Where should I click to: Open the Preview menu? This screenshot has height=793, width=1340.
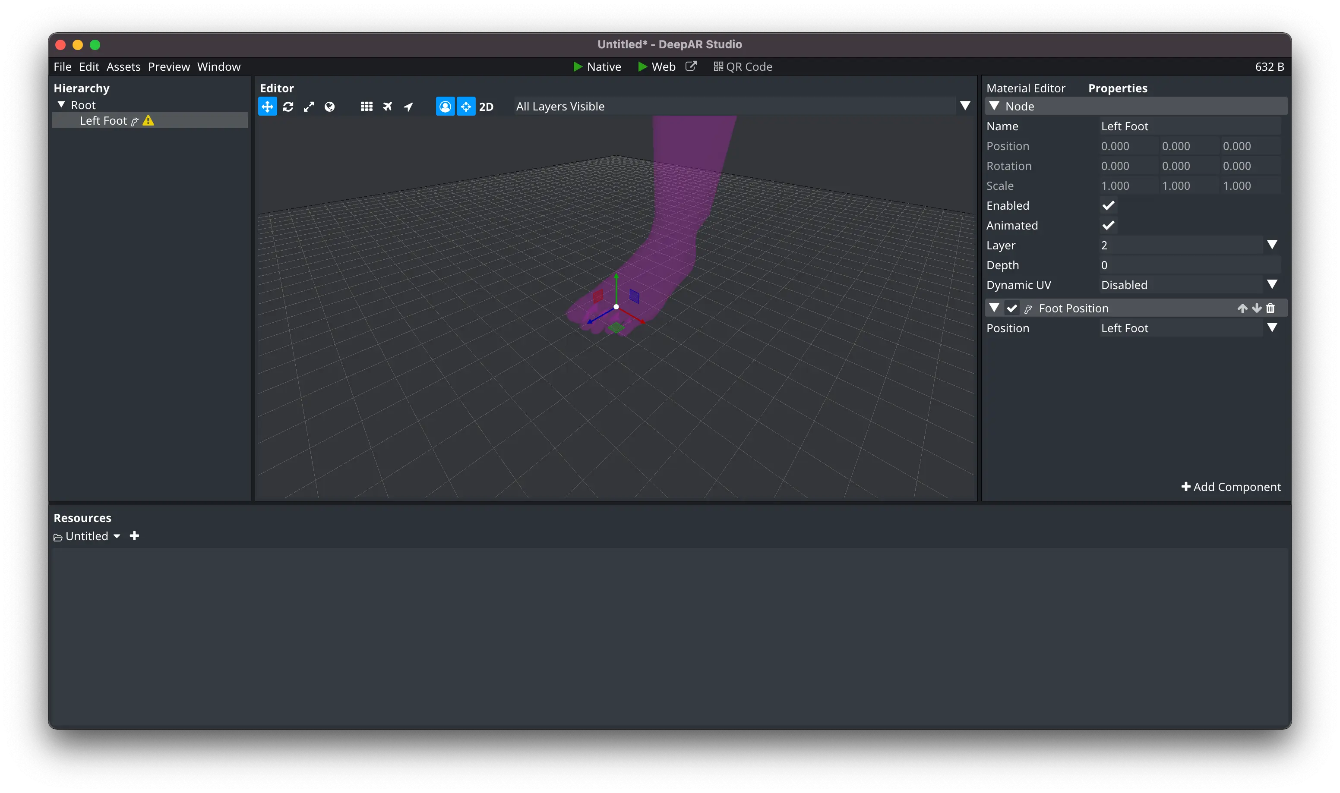[169, 67]
